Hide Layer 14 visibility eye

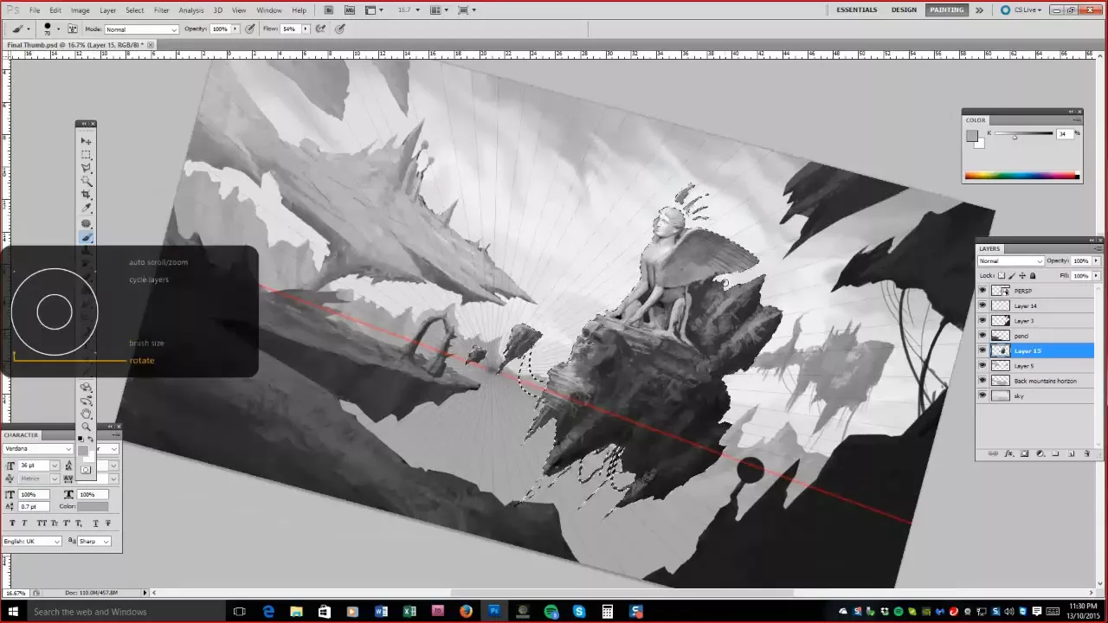coord(982,305)
